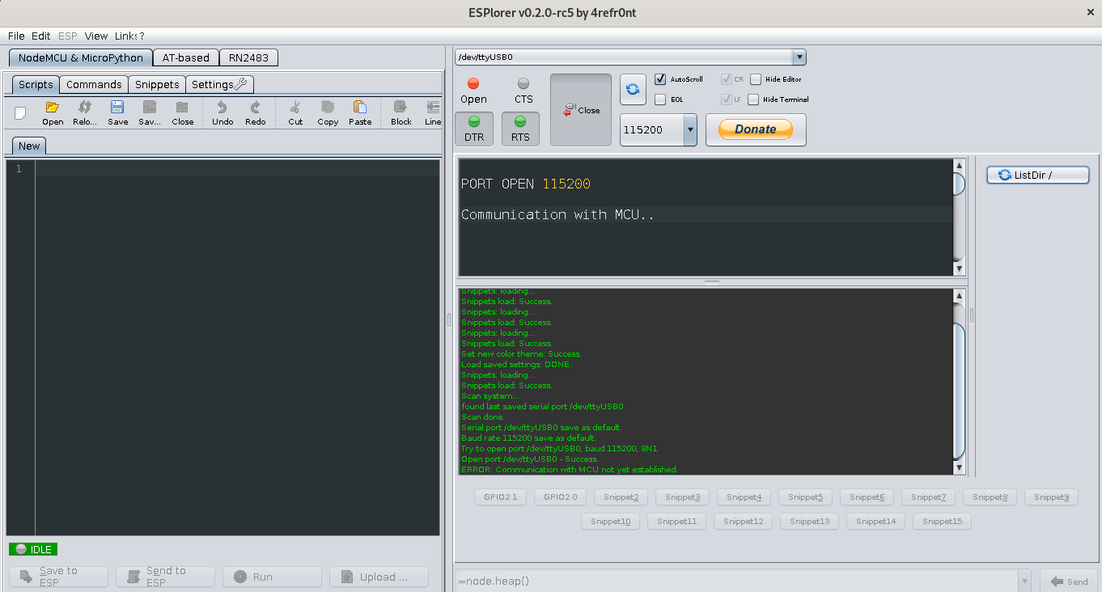Reload the script file from disk

click(x=85, y=113)
